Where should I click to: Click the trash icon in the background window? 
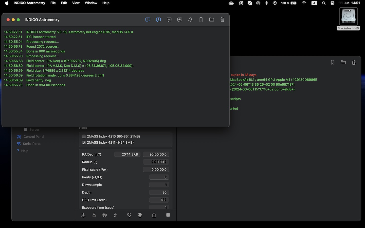[354, 62]
